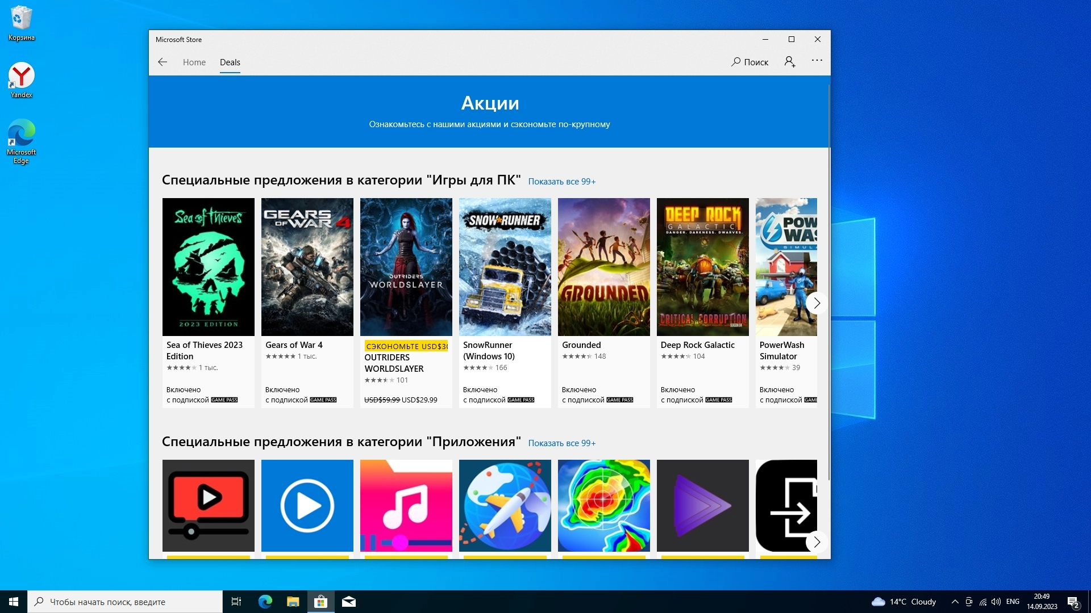Image resolution: width=1091 pixels, height=613 pixels.
Task: Open File Explorer from the taskbar
Action: [x=293, y=602]
